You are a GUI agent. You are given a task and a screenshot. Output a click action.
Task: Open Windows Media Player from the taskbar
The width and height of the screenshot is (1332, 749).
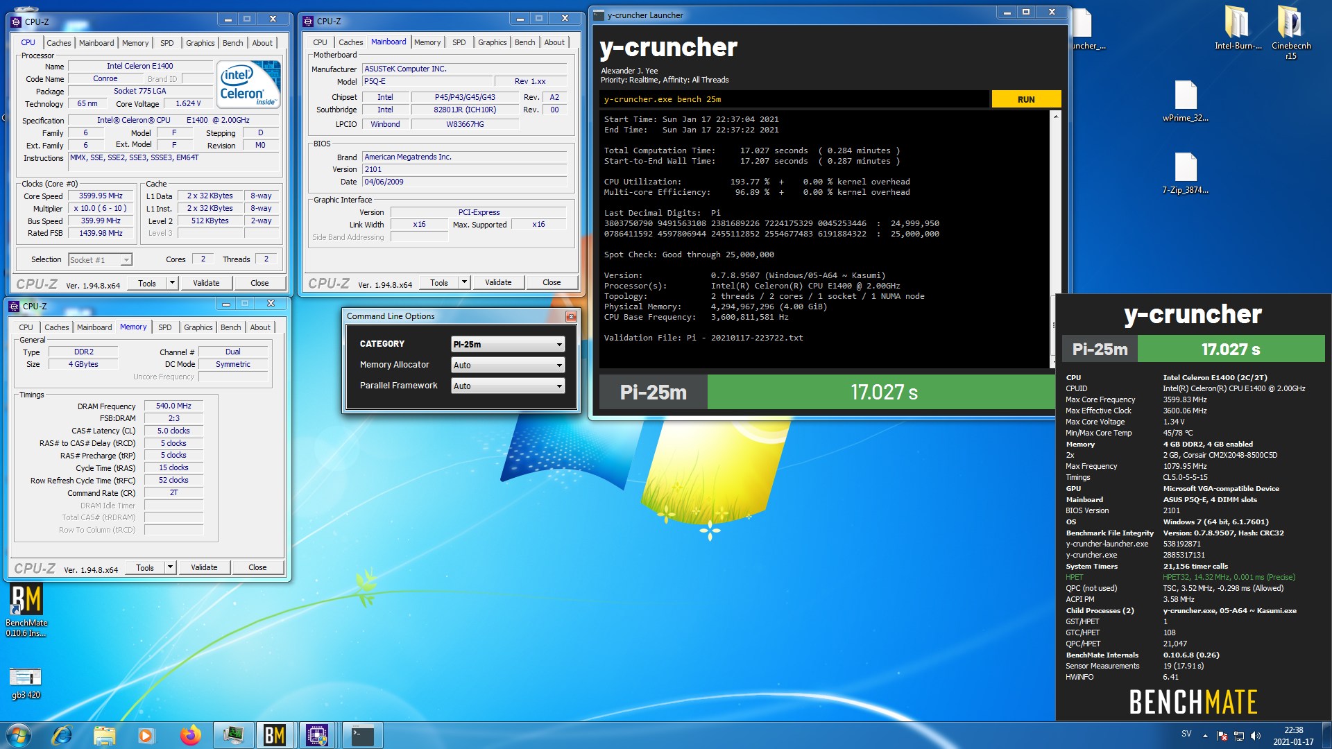coord(146,735)
